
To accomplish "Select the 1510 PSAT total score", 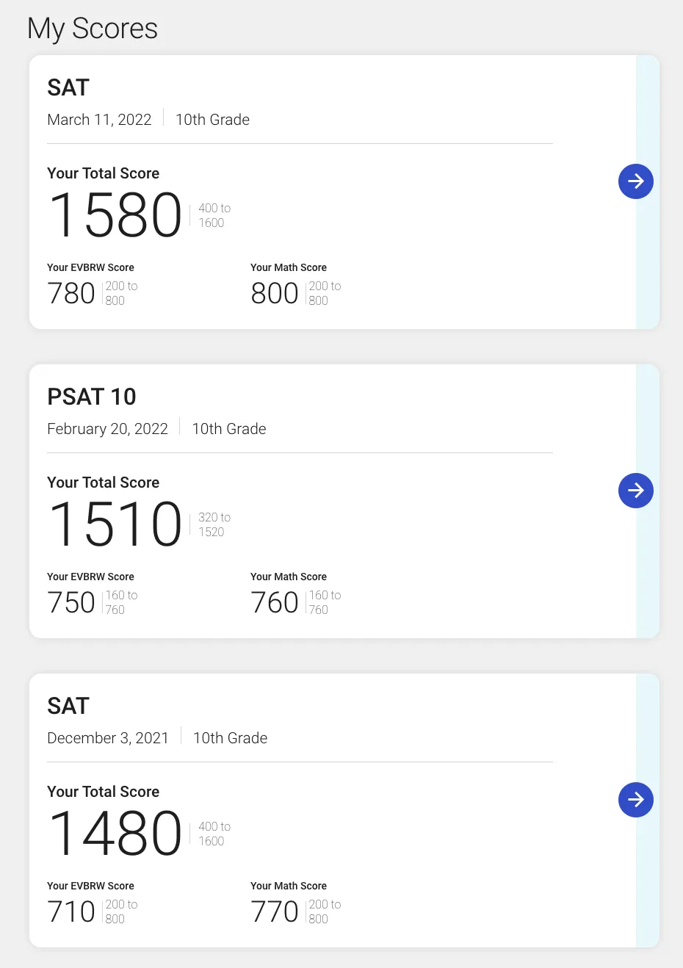I will point(115,524).
